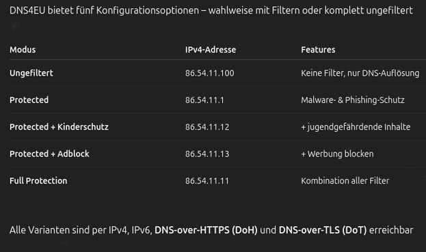Select IP address 86.54.11.13
The height and width of the screenshot is (252, 426).
pyautogui.click(x=207, y=154)
